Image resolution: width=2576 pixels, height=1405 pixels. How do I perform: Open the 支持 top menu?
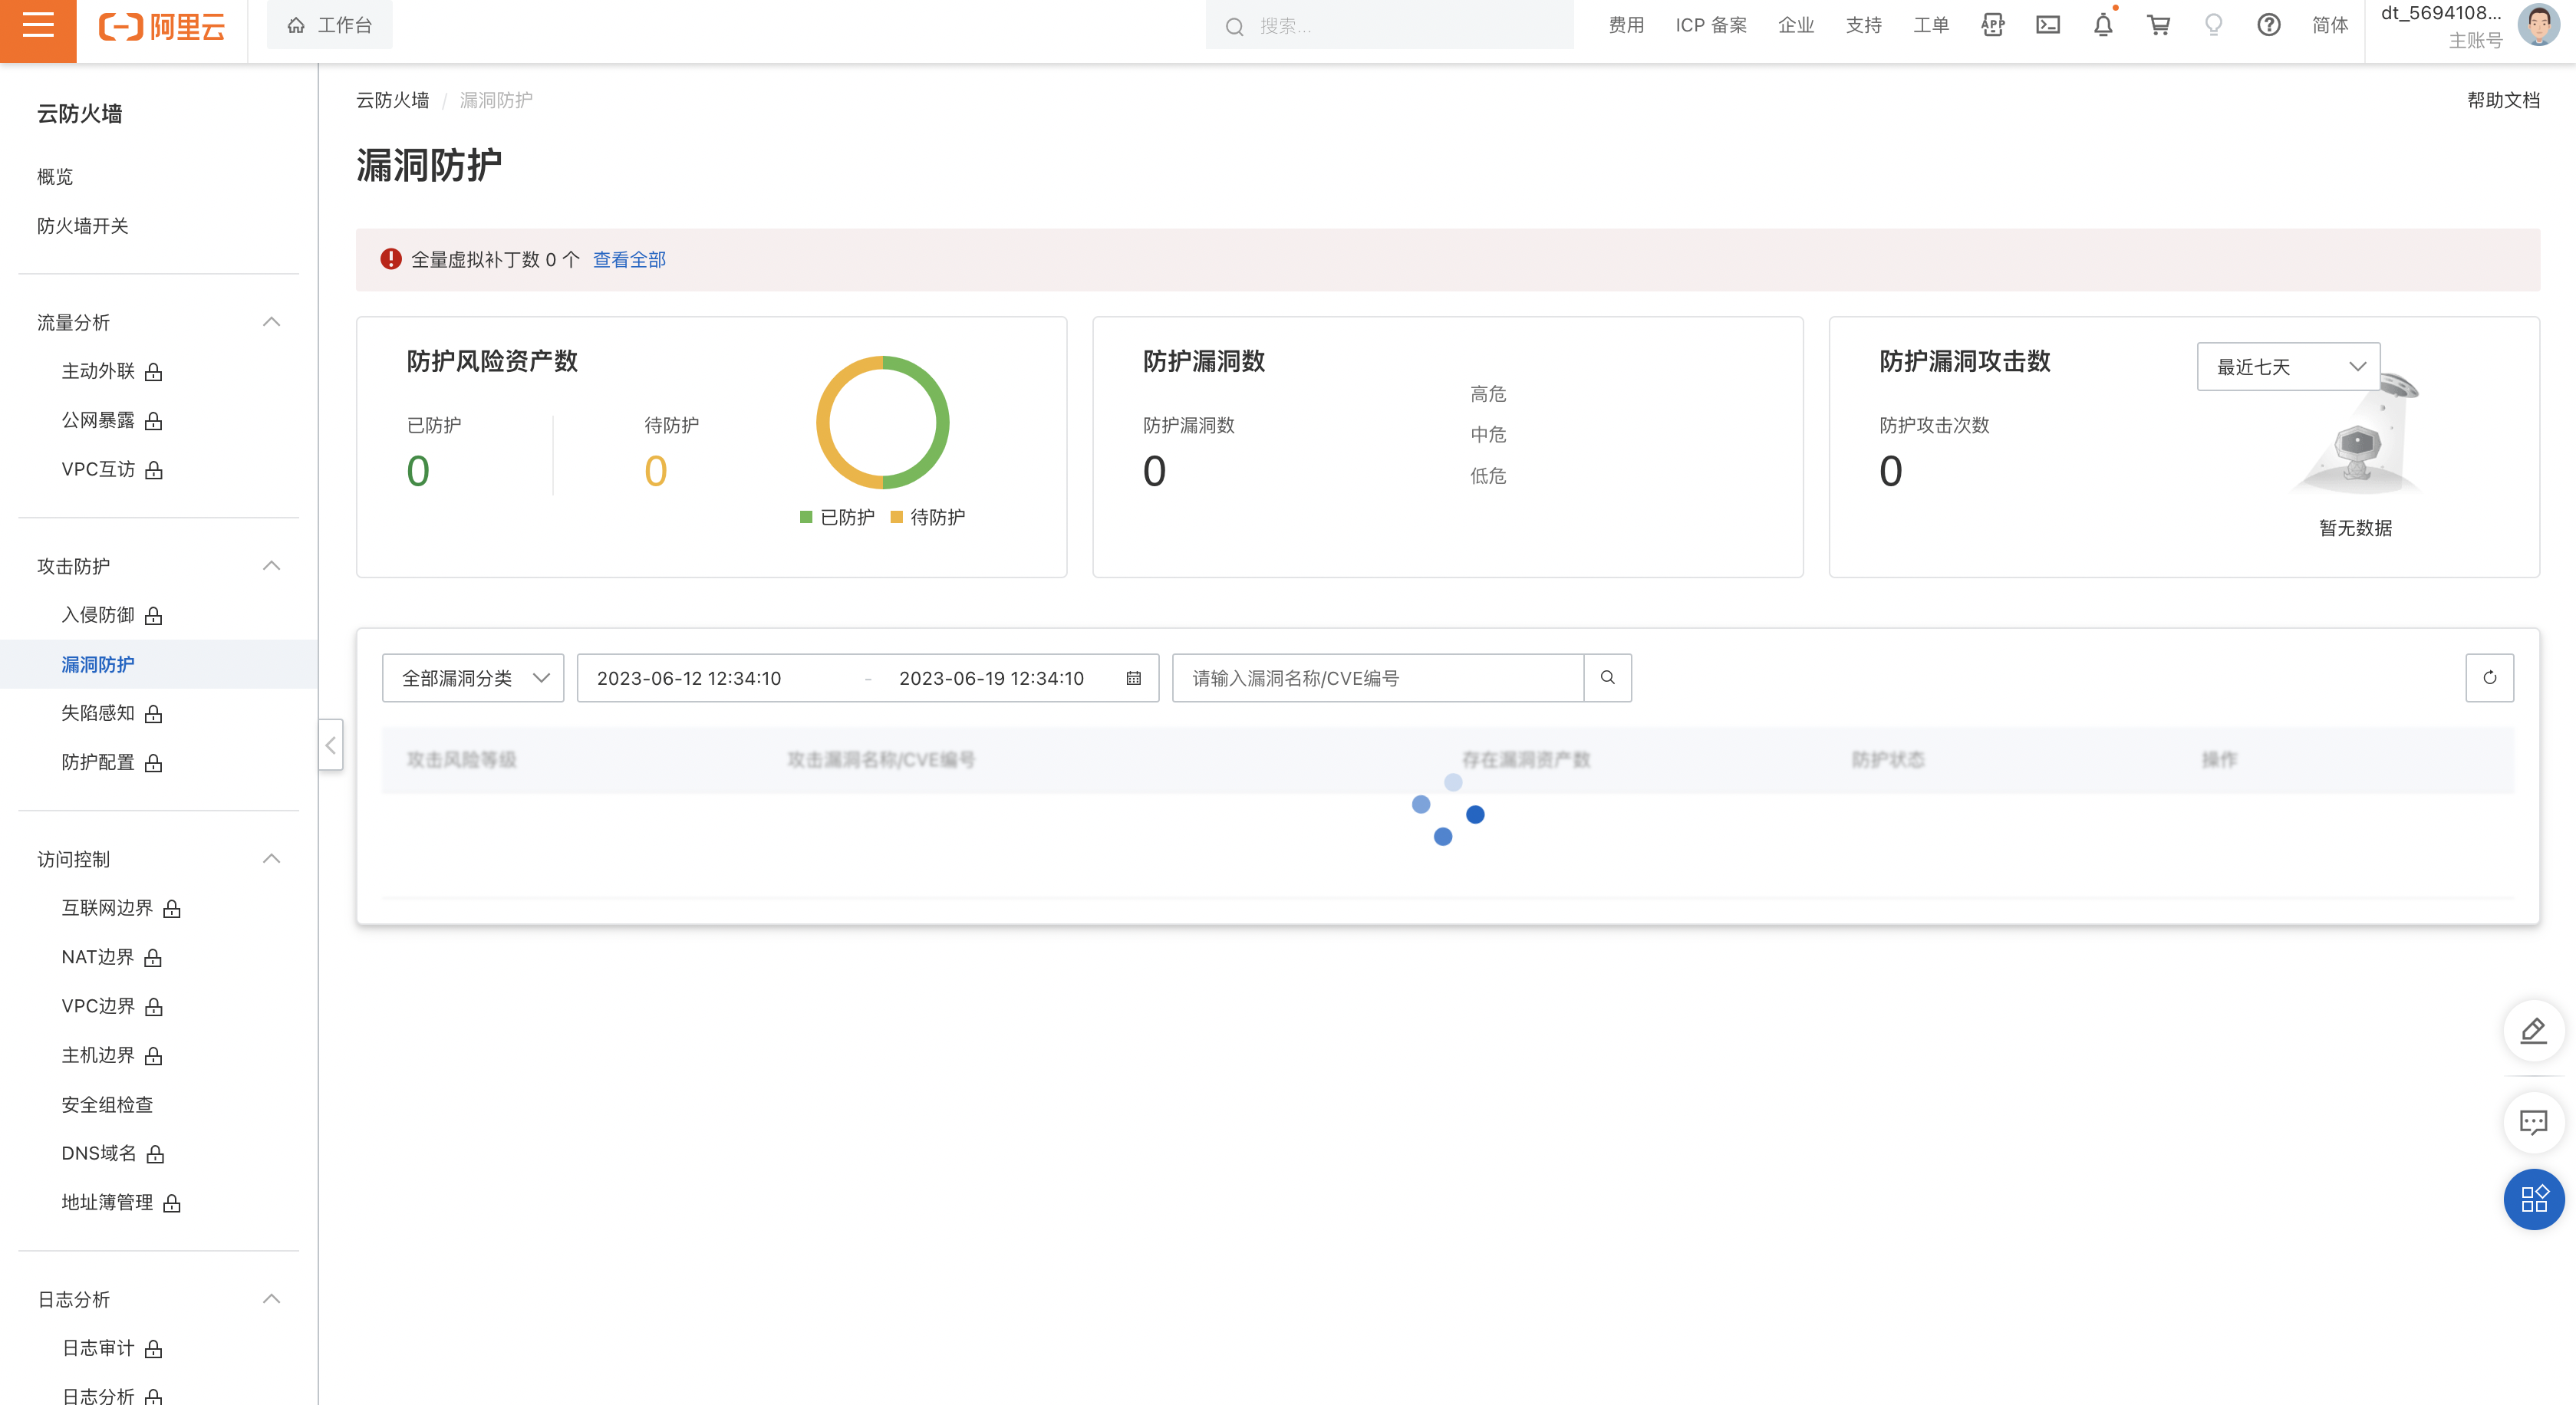coord(1864,25)
